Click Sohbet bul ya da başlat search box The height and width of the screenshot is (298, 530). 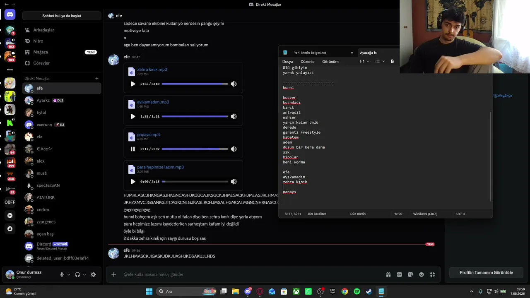[x=62, y=16]
